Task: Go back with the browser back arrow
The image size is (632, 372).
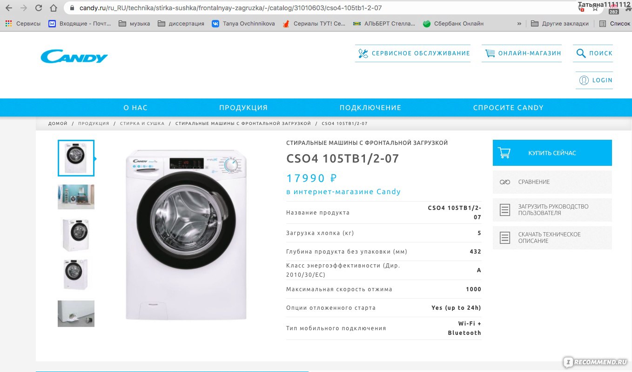Action: tap(9, 8)
